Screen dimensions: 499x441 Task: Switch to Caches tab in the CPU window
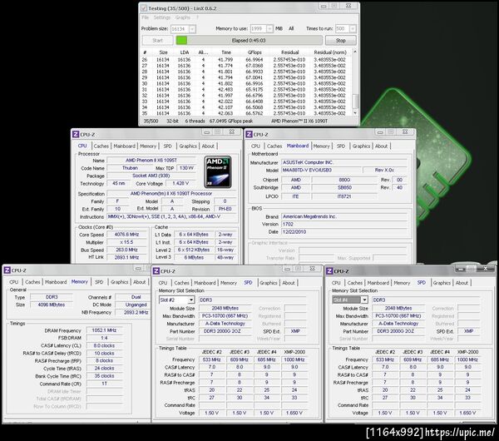click(x=101, y=146)
